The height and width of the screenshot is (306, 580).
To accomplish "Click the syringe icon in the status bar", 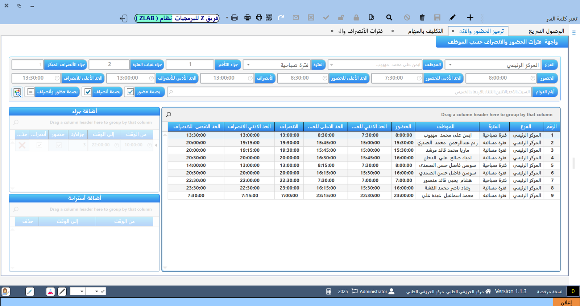I will [x=30, y=292].
